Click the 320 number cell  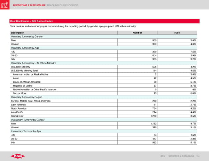[138, 52]
